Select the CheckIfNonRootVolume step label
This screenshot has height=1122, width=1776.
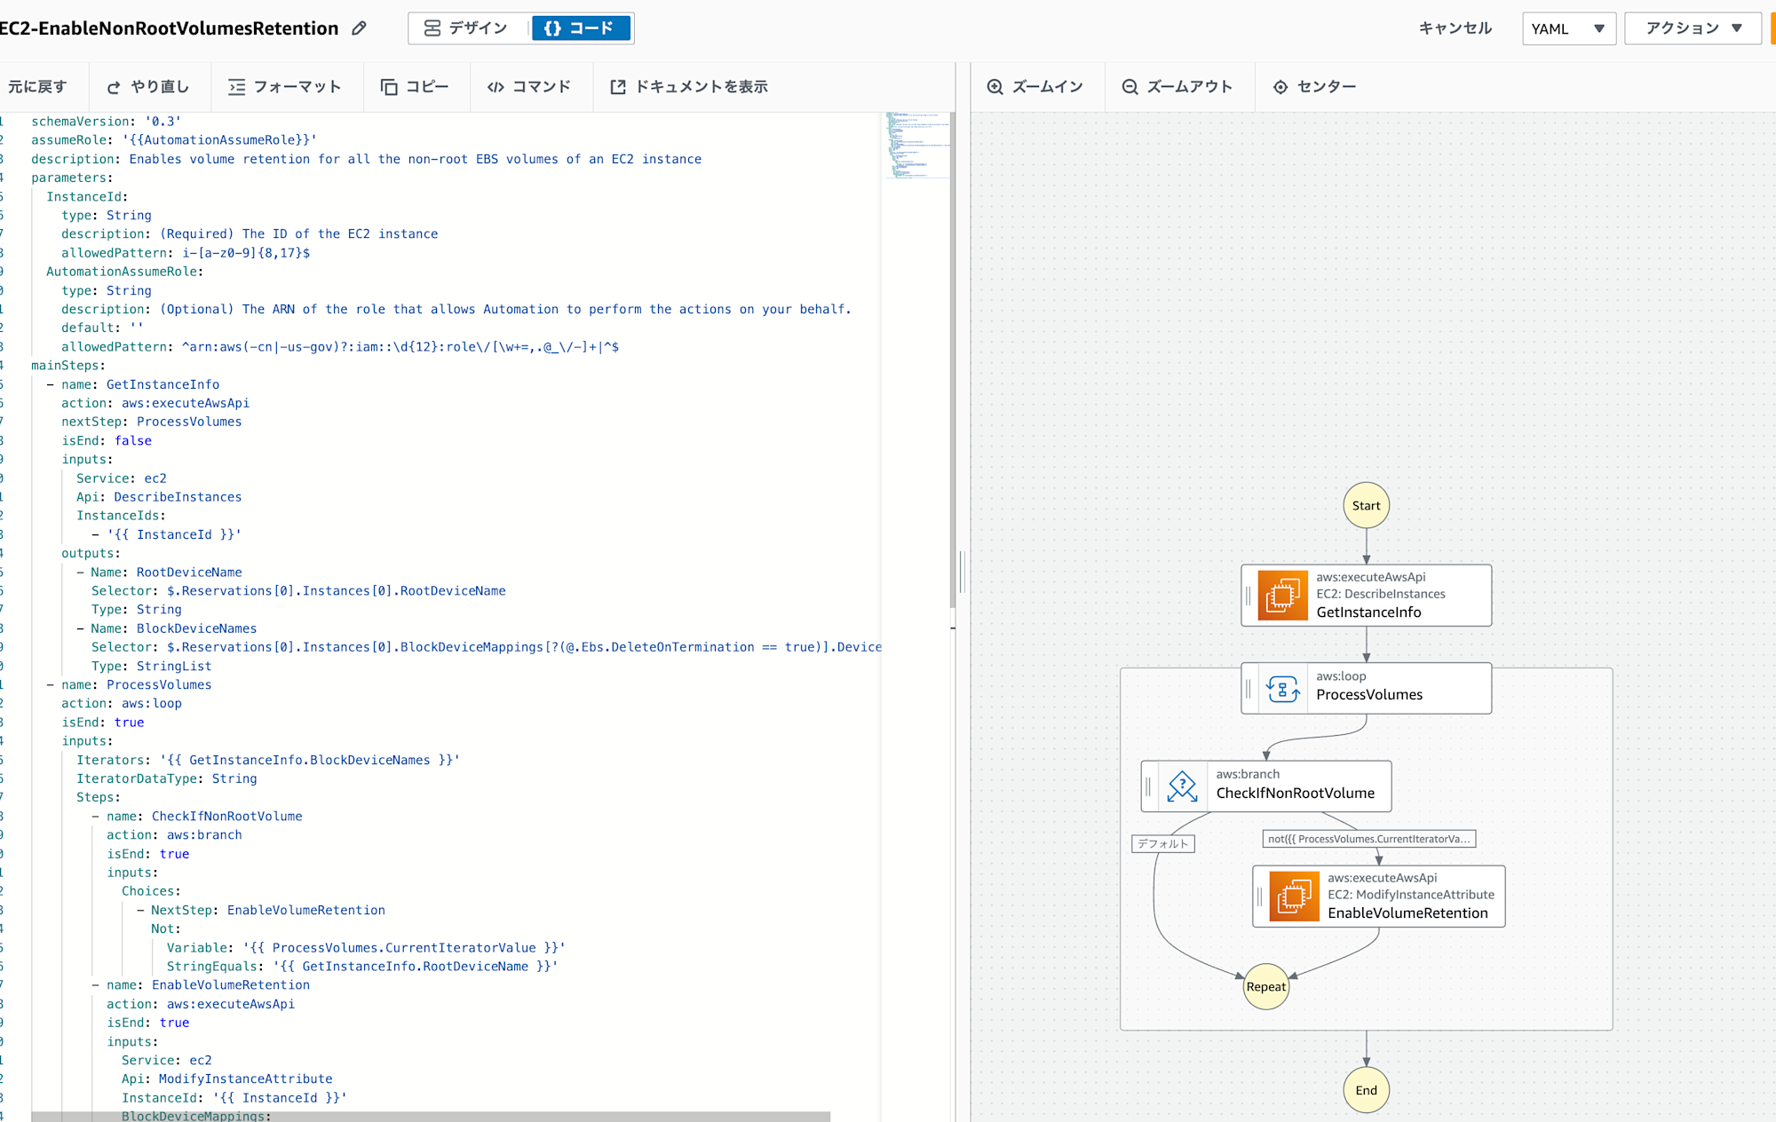coord(1295,794)
